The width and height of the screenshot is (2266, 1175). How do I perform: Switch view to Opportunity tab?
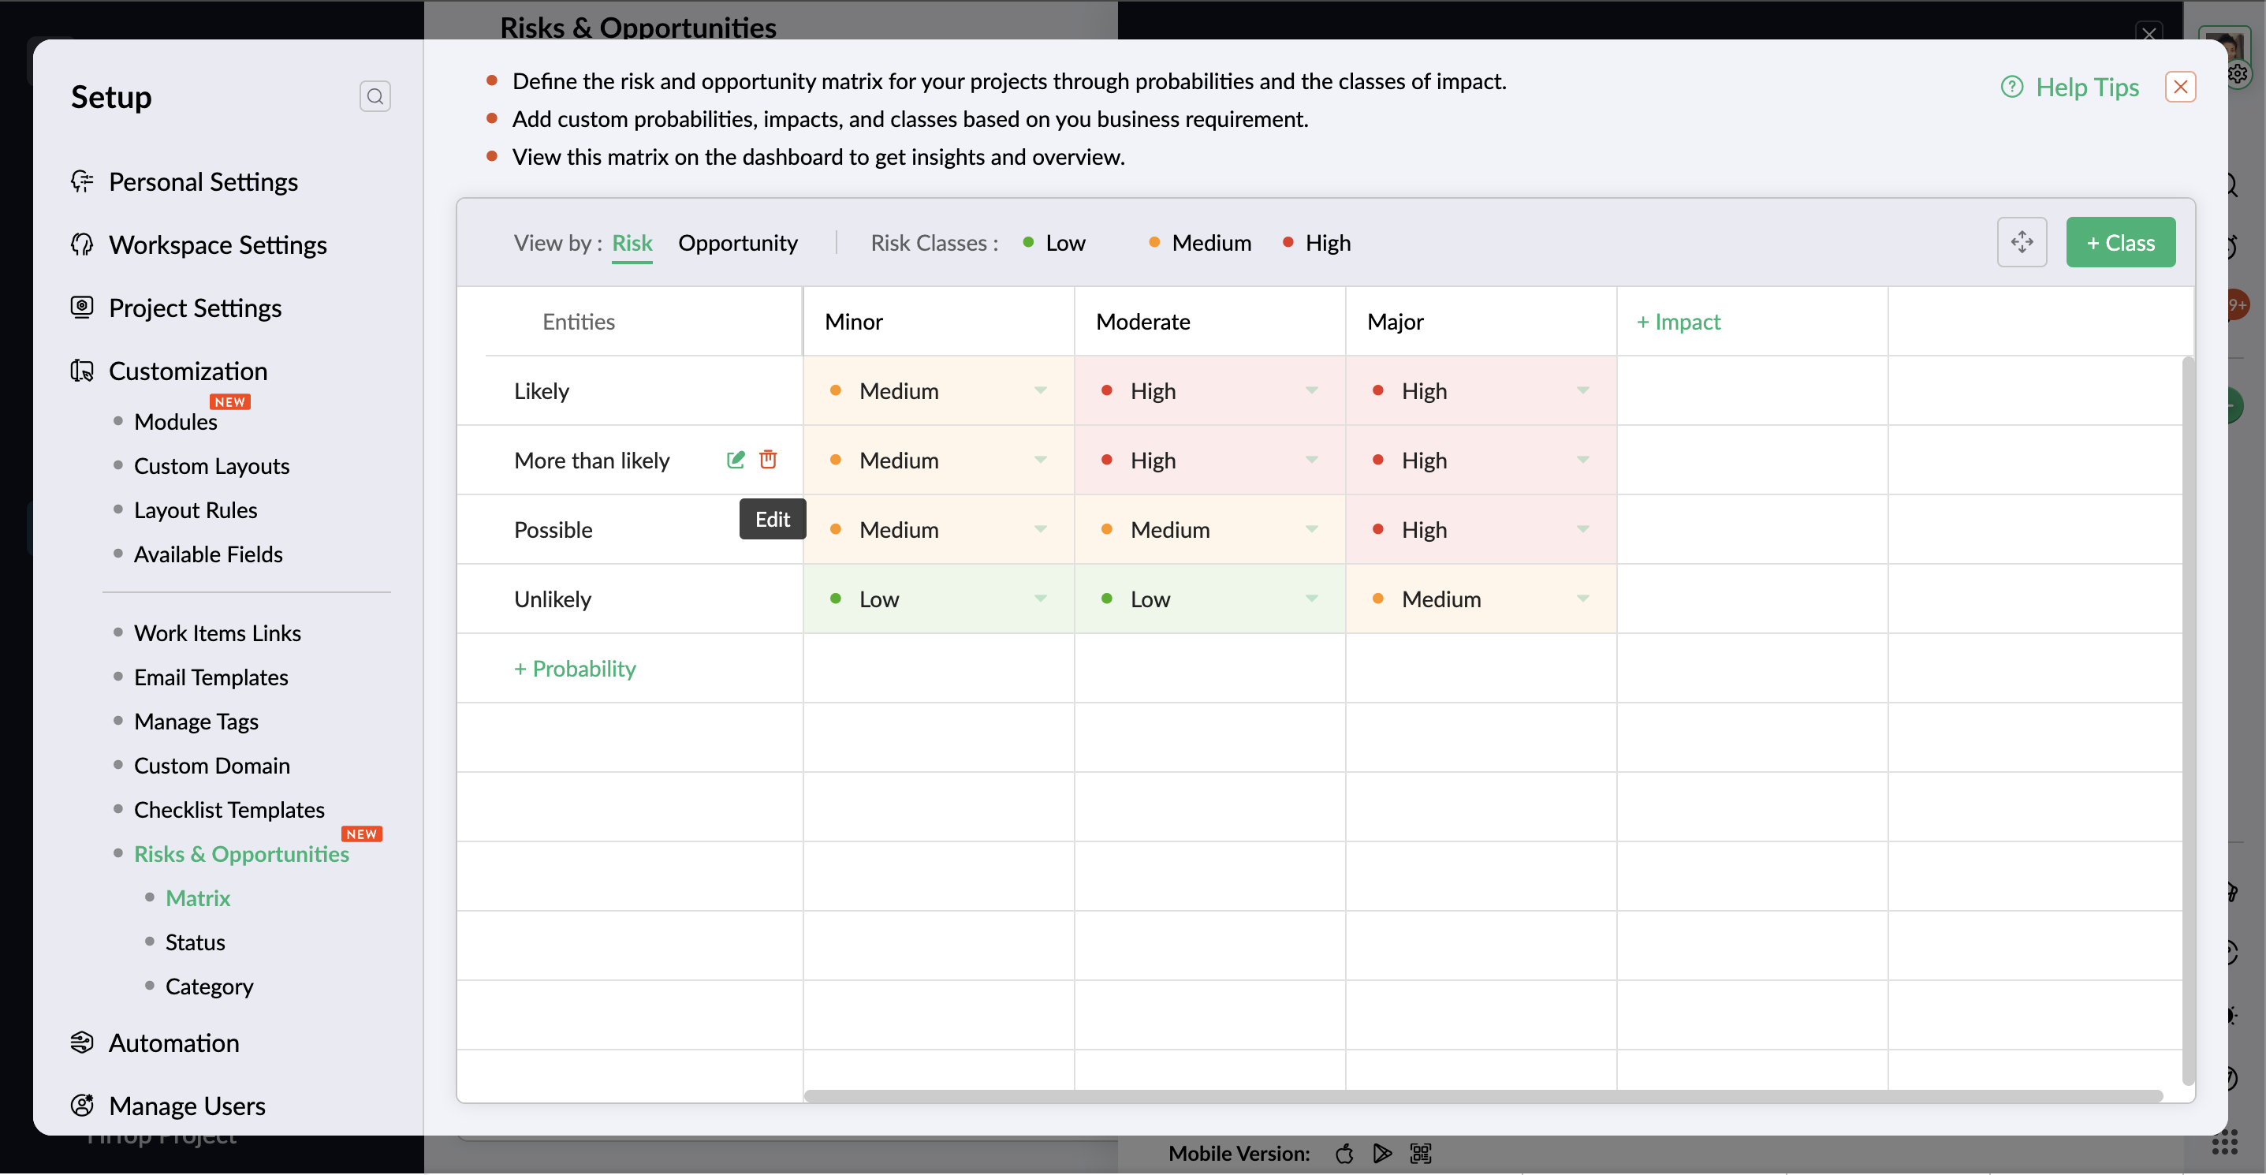pyautogui.click(x=737, y=243)
